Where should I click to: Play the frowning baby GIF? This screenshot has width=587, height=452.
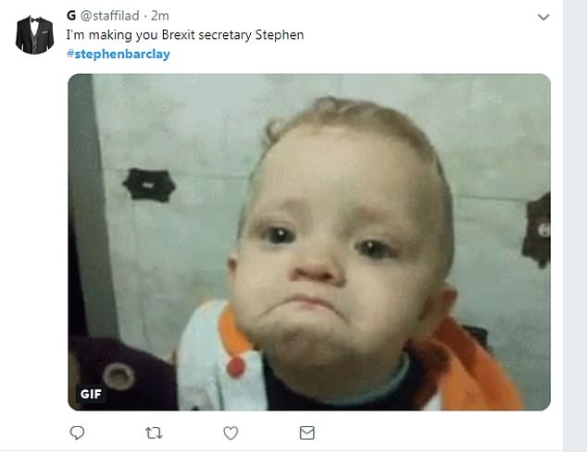coord(309,242)
